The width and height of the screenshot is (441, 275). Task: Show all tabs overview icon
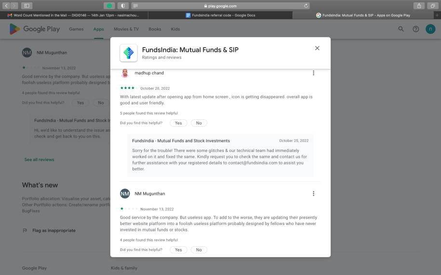433,6
